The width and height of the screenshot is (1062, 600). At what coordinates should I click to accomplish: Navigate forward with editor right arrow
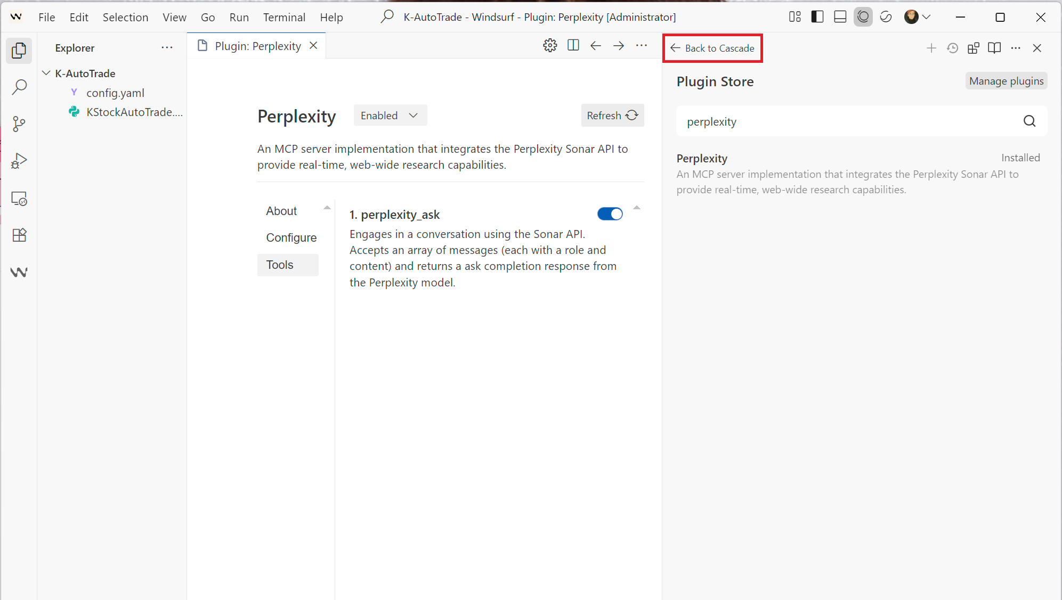(619, 46)
